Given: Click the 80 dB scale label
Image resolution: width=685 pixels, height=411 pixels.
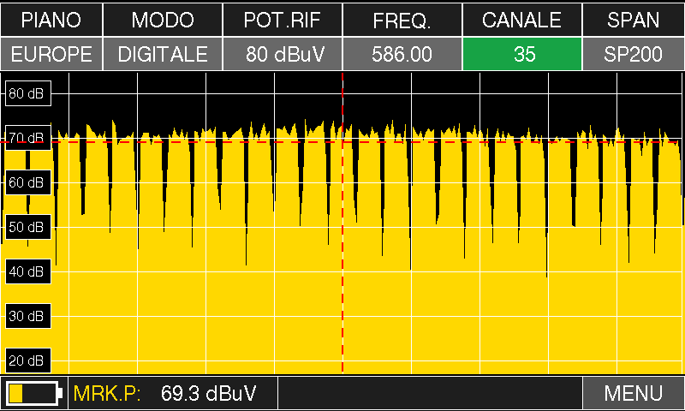Looking at the screenshot, I should pyautogui.click(x=28, y=93).
